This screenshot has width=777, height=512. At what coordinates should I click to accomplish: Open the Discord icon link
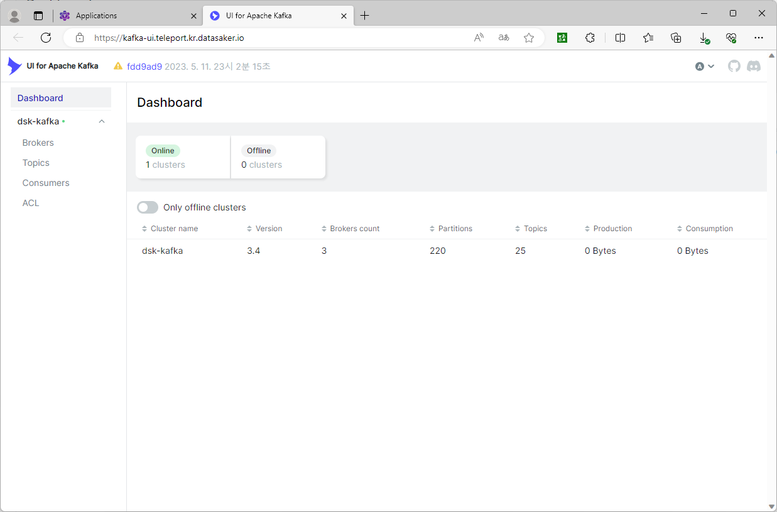point(754,66)
